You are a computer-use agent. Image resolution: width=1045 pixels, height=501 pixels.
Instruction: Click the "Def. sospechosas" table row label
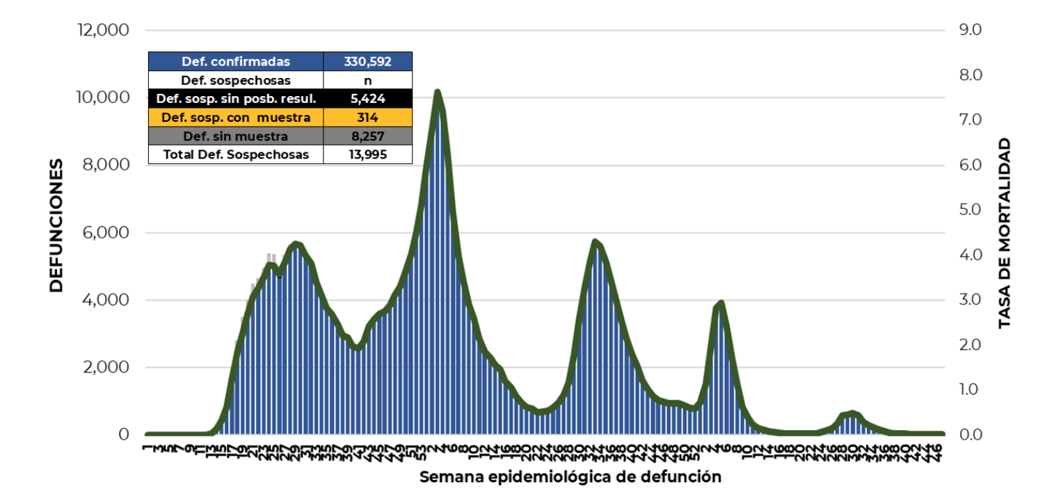click(x=235, y=80)
